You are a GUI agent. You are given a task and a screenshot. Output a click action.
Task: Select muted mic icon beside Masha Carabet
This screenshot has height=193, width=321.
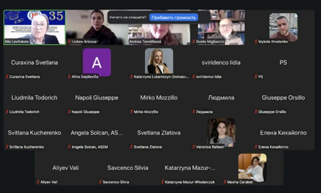click(225, 182)
